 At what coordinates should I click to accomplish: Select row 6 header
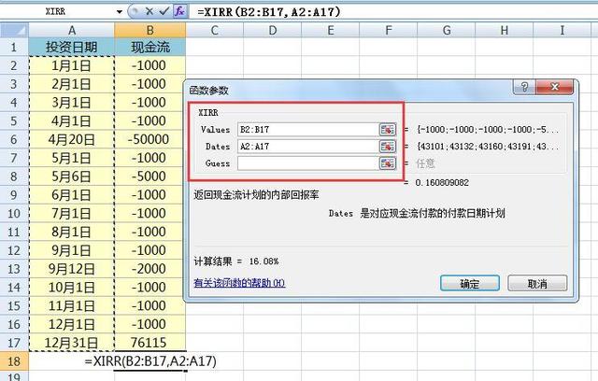pos(14,139)
